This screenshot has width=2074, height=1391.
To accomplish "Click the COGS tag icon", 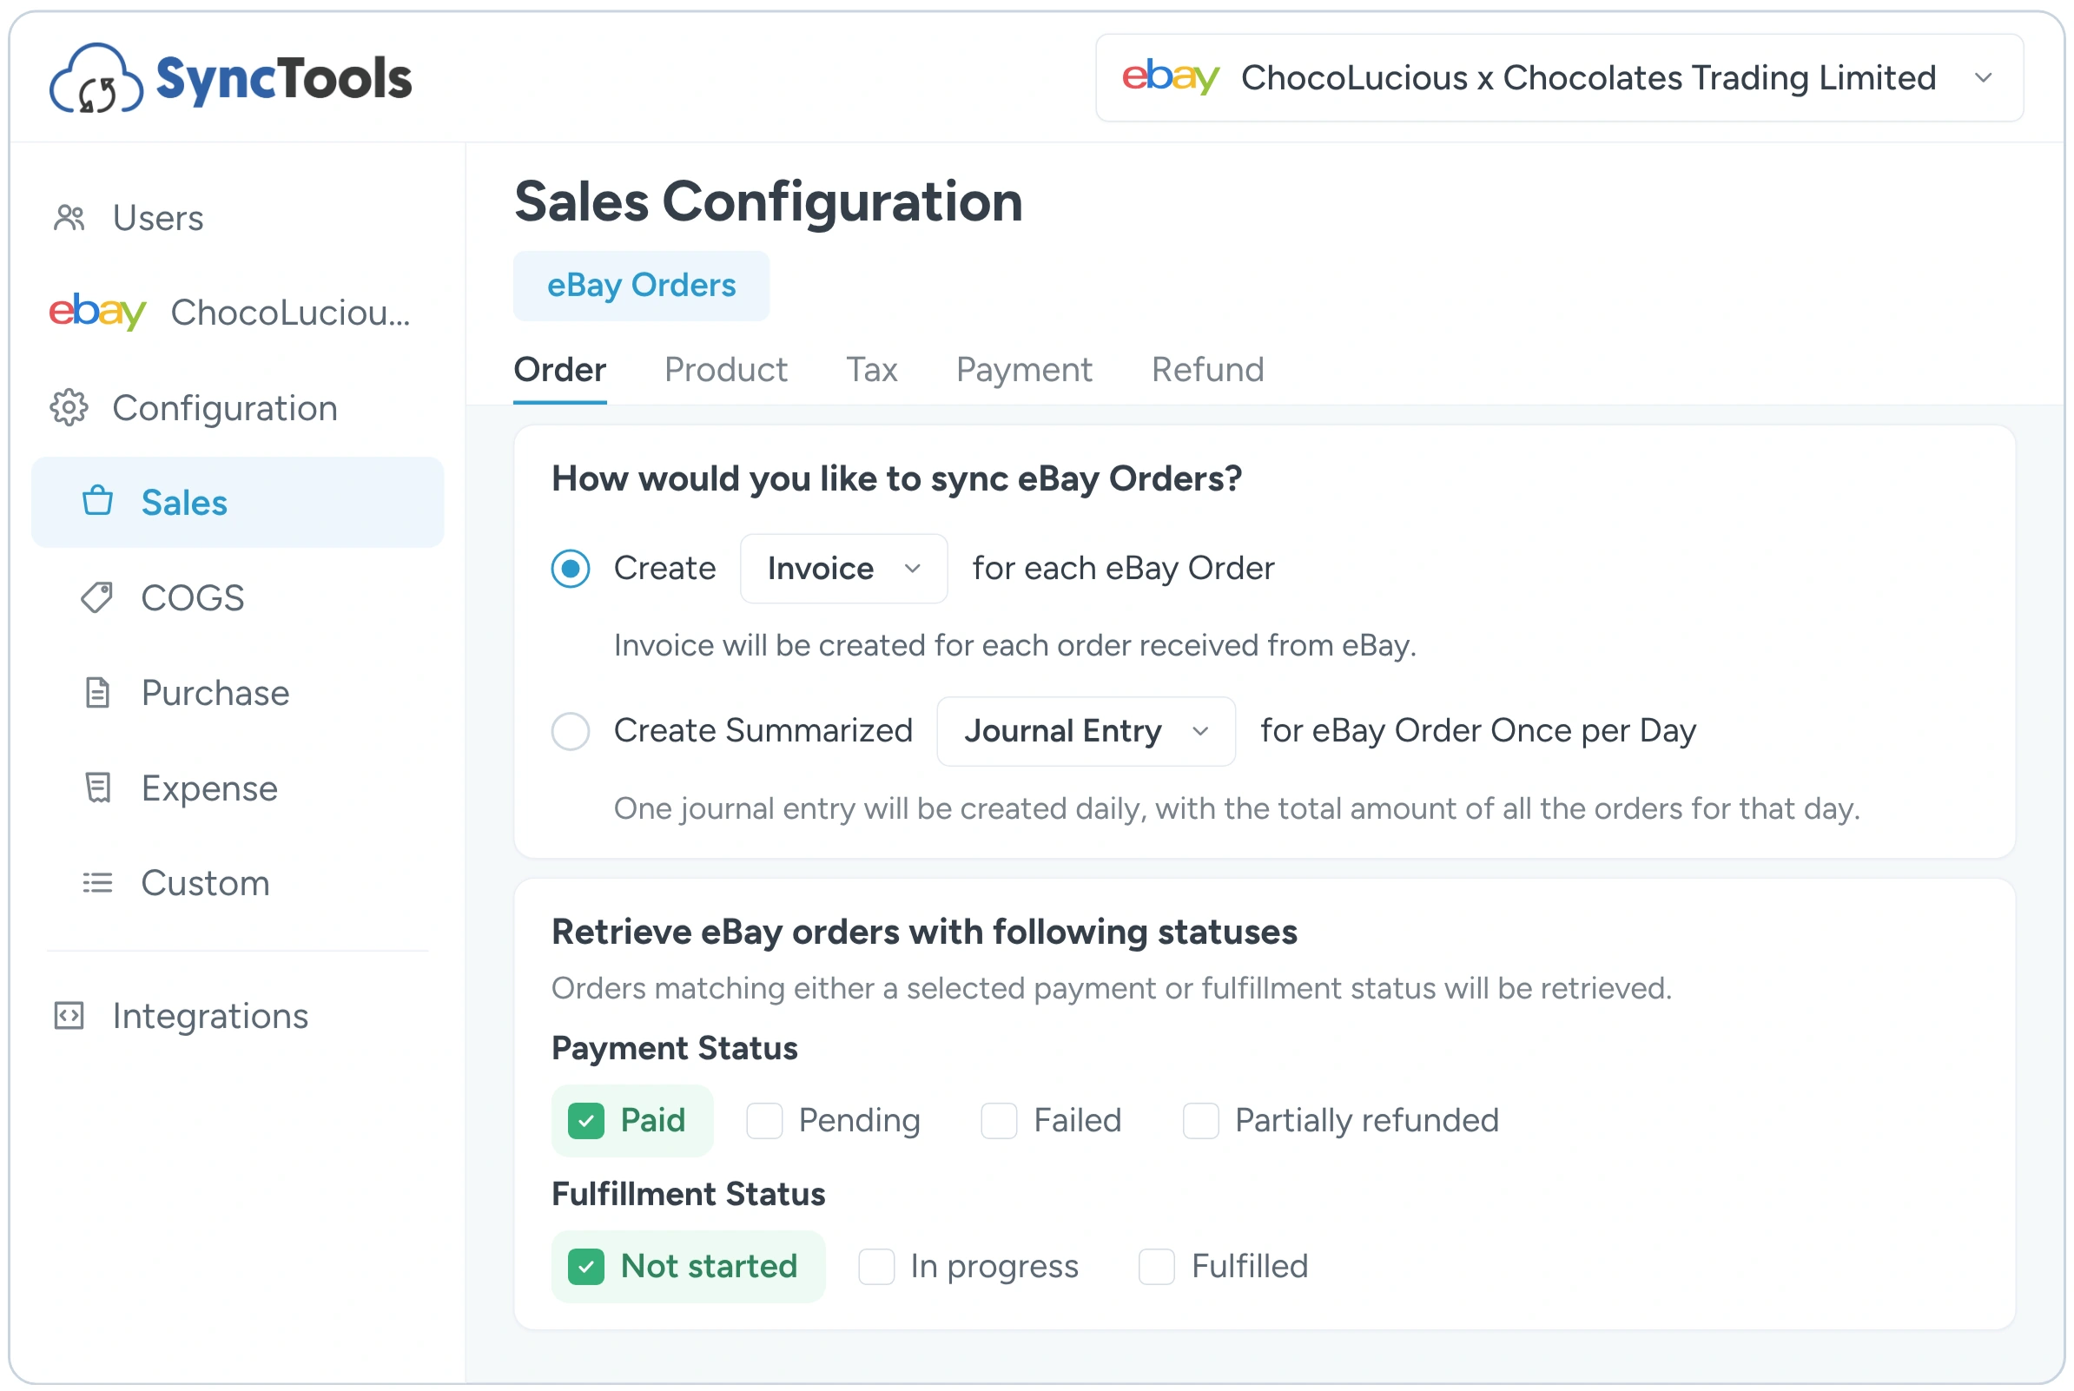I will 97,597.
